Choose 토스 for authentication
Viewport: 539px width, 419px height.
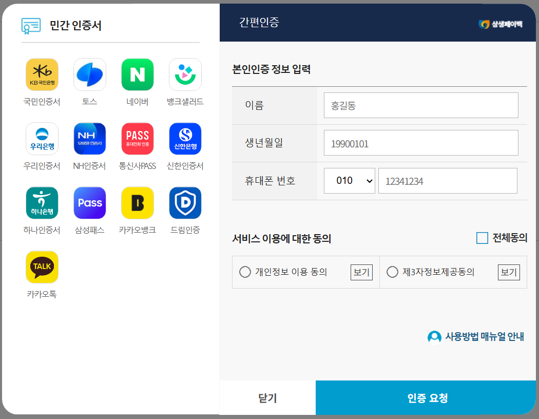coord(89,74)
